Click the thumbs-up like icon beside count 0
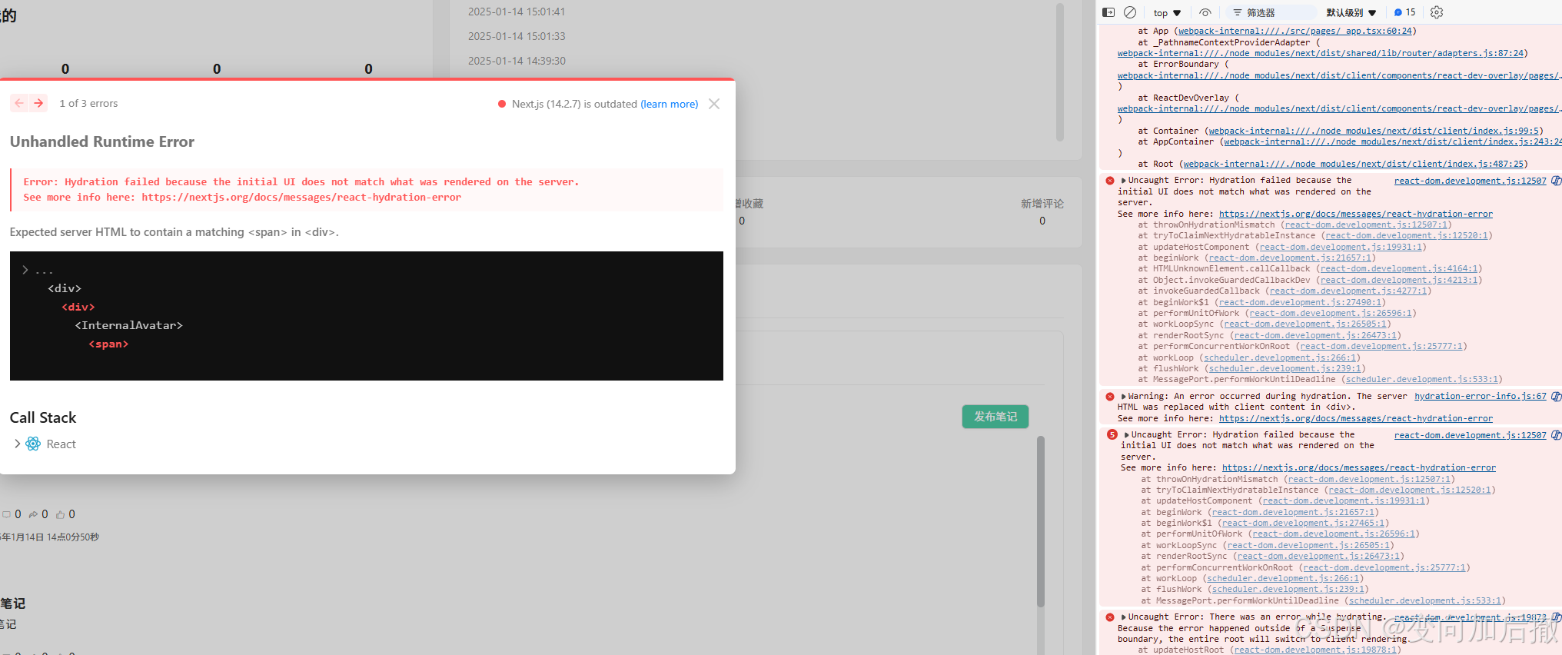This screenshot has width=1562, height=655. pyautogui.click(x=60, y=514)
